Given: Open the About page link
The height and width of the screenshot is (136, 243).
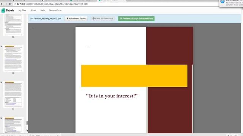Looking at the screenshot, I should 33,10.
